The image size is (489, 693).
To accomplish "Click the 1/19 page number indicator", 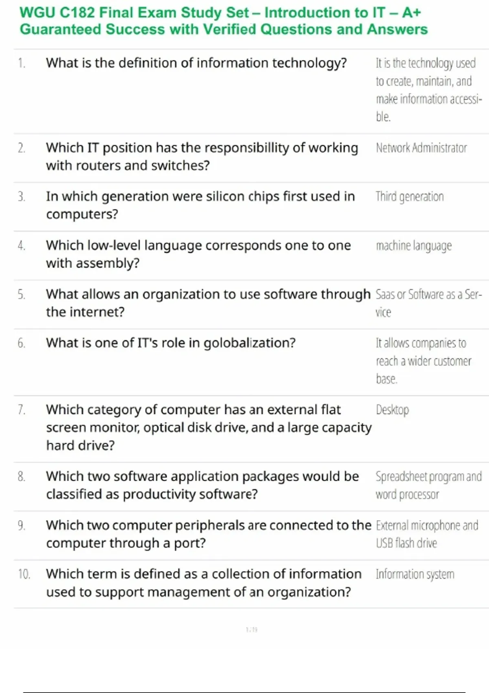I will point(251,630).
